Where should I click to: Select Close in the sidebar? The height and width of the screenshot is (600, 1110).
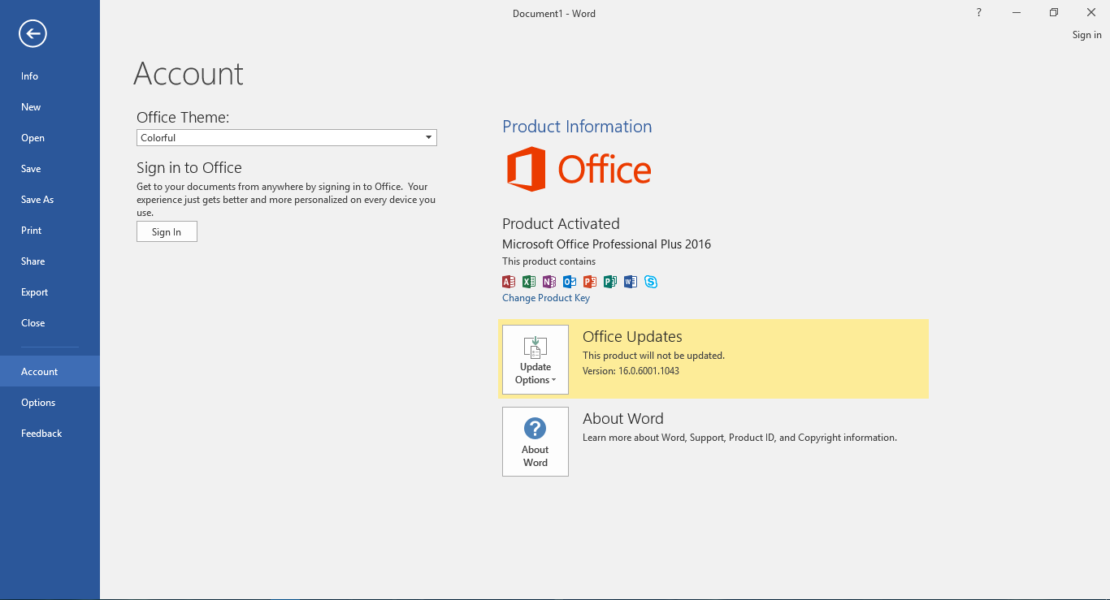click(x=50, y=323)
